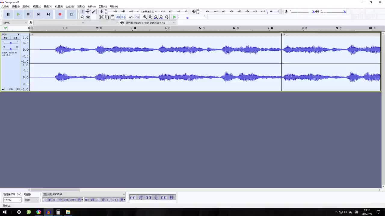
Task: Click the timeline quick-play green triangle
Action: (5, 28)
